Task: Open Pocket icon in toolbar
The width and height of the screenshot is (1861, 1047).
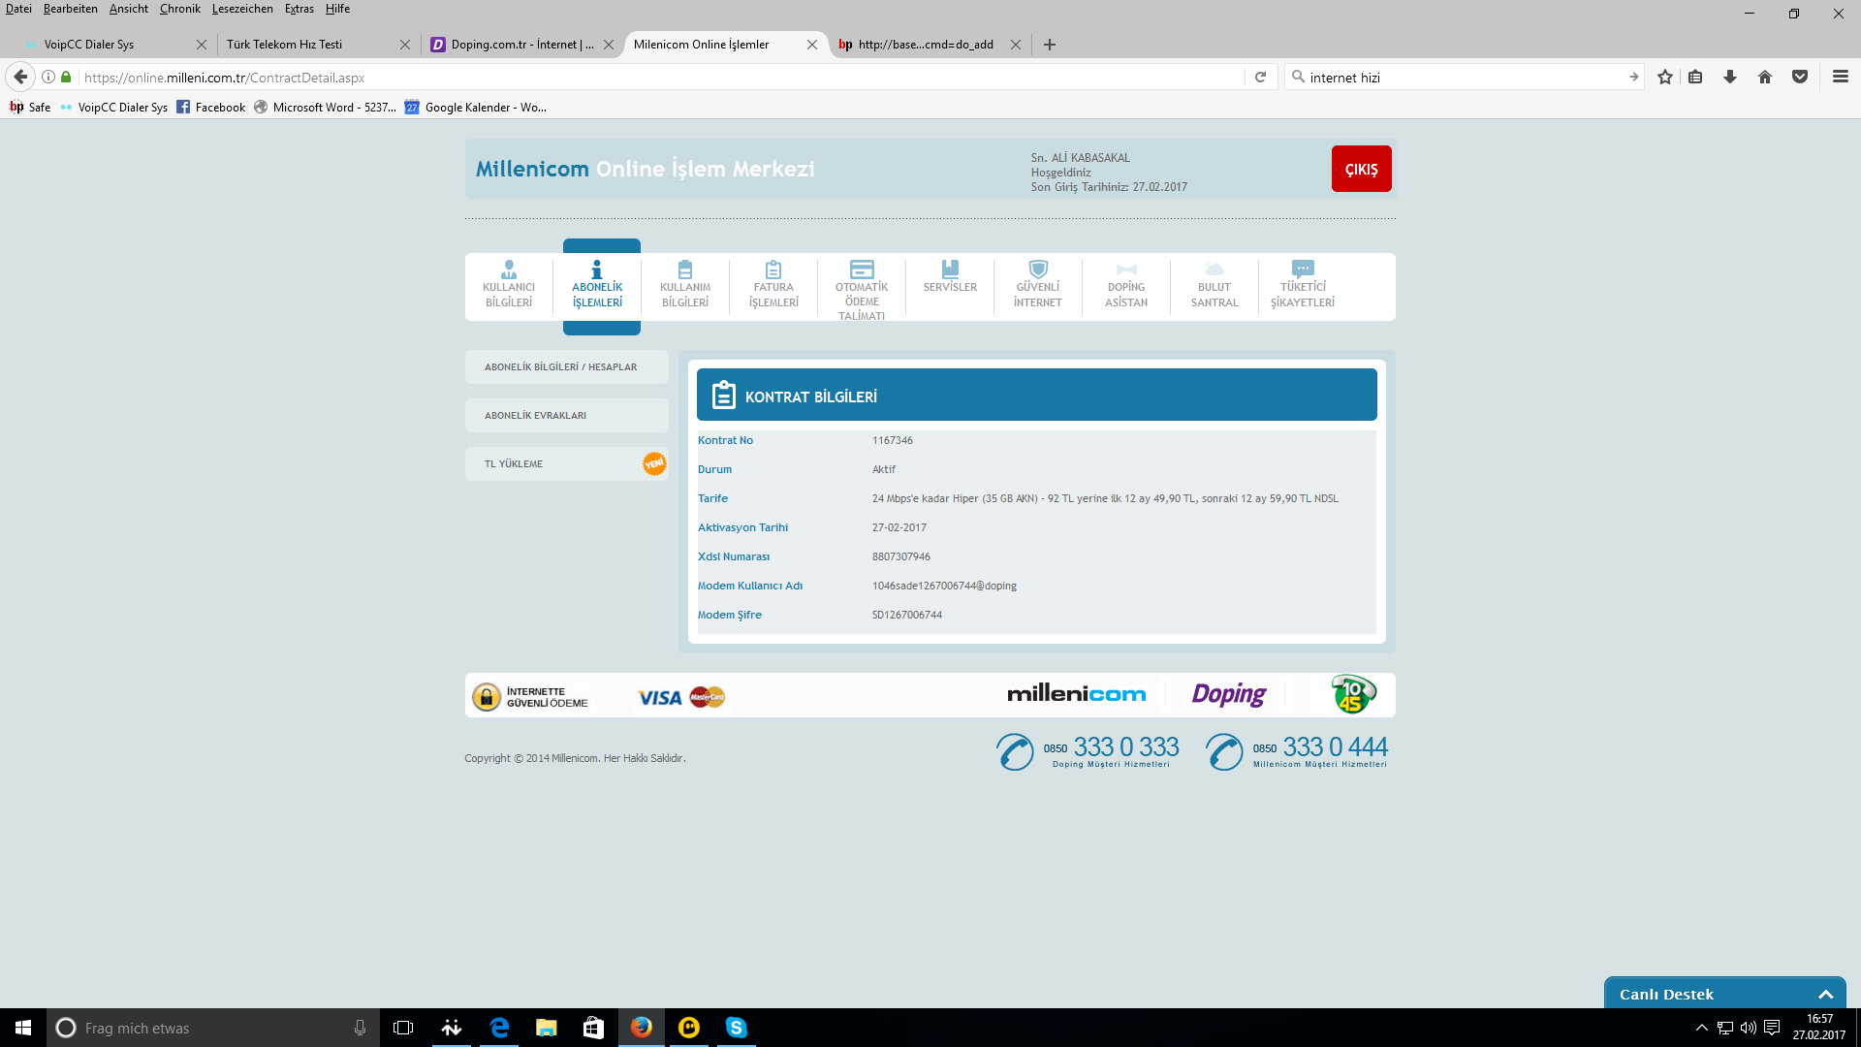Action: click(x=1800, y=77)
